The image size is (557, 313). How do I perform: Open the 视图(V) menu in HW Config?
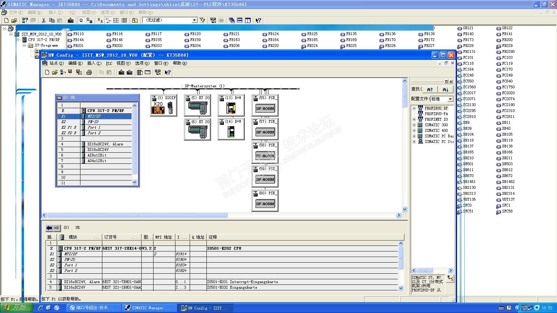pos(123,63)
